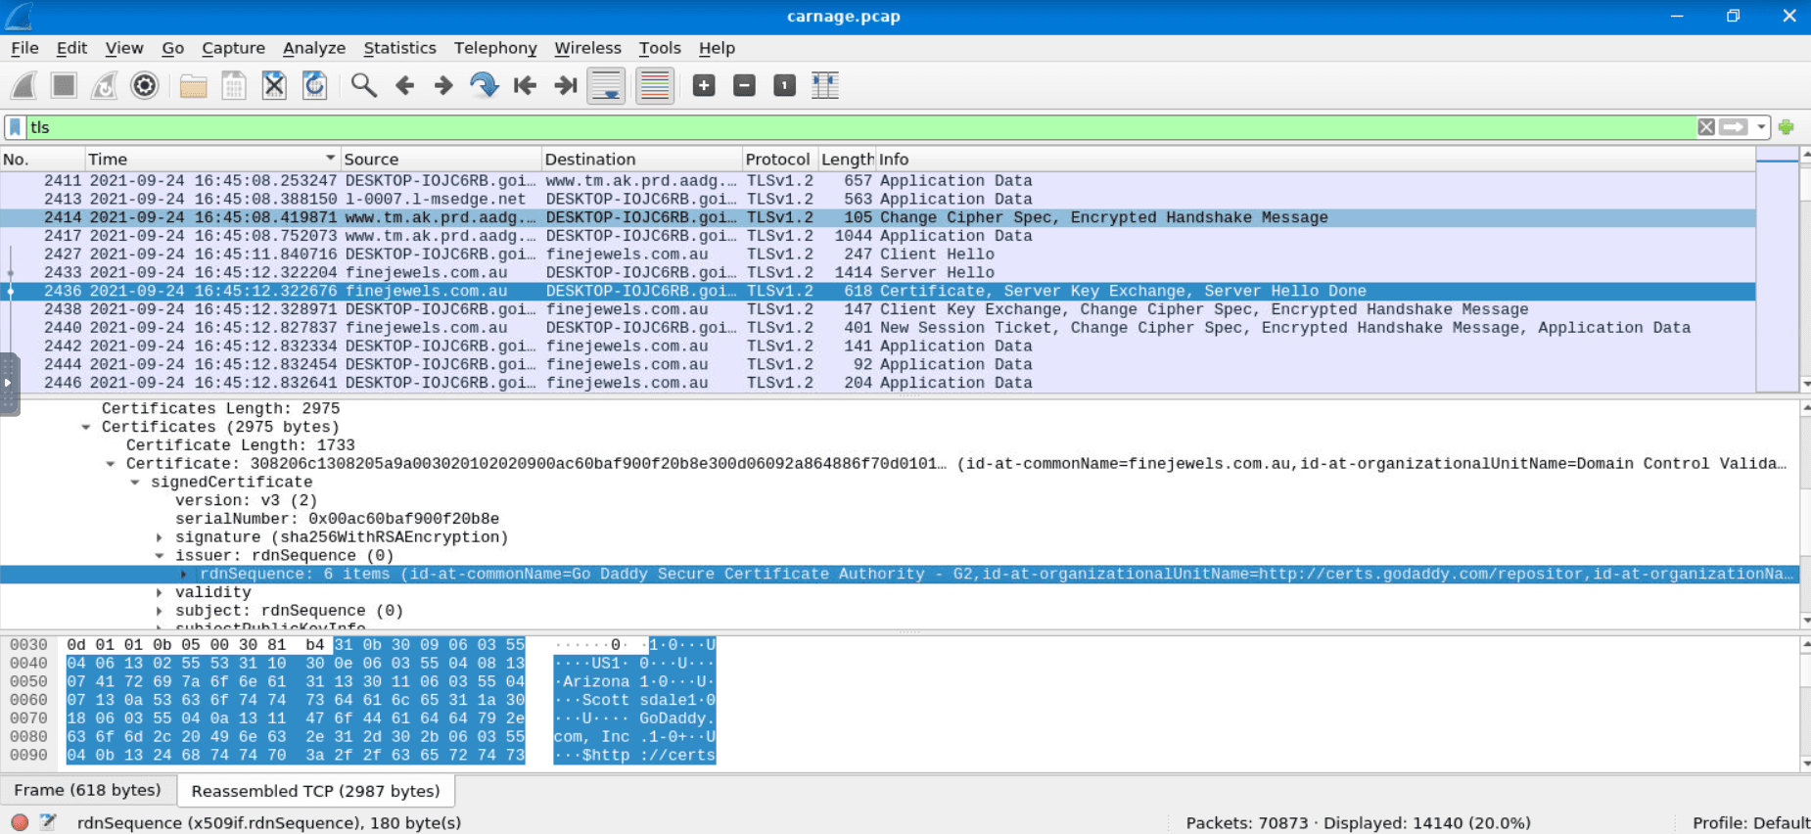
Task: Toggle auto-scroll during live capture
Action: (x=606, y=86)
